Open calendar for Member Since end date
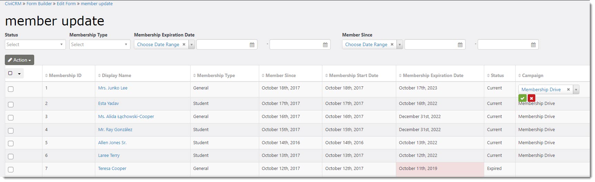 click(533, 45)
